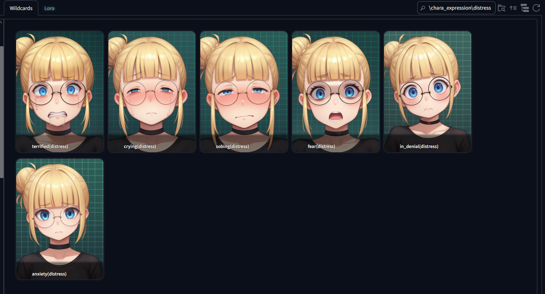Select the terrified(distress) card
Screen dimensions: 545x294
[60, 92]
